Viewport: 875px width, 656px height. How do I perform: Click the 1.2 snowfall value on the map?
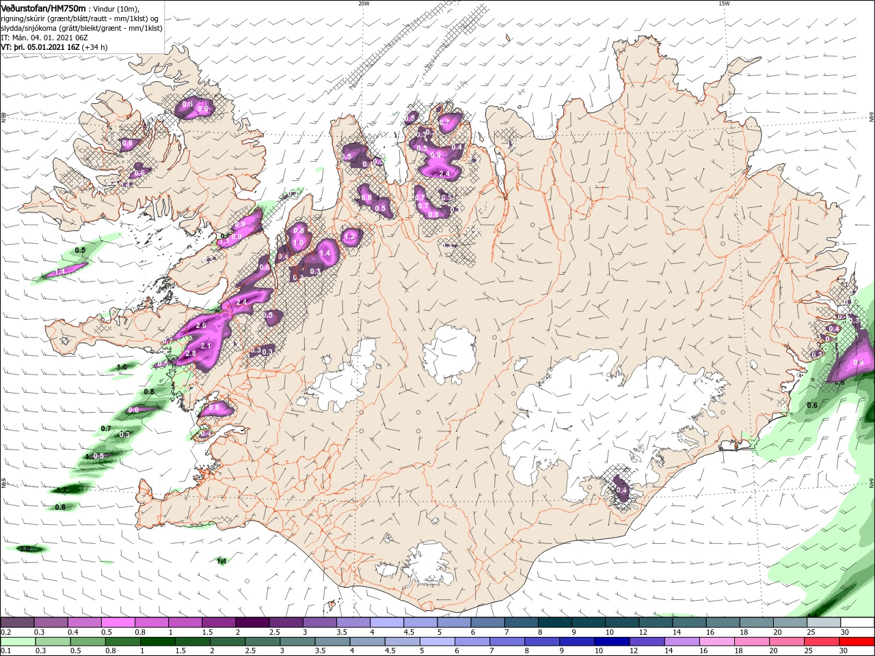point(351,237)
